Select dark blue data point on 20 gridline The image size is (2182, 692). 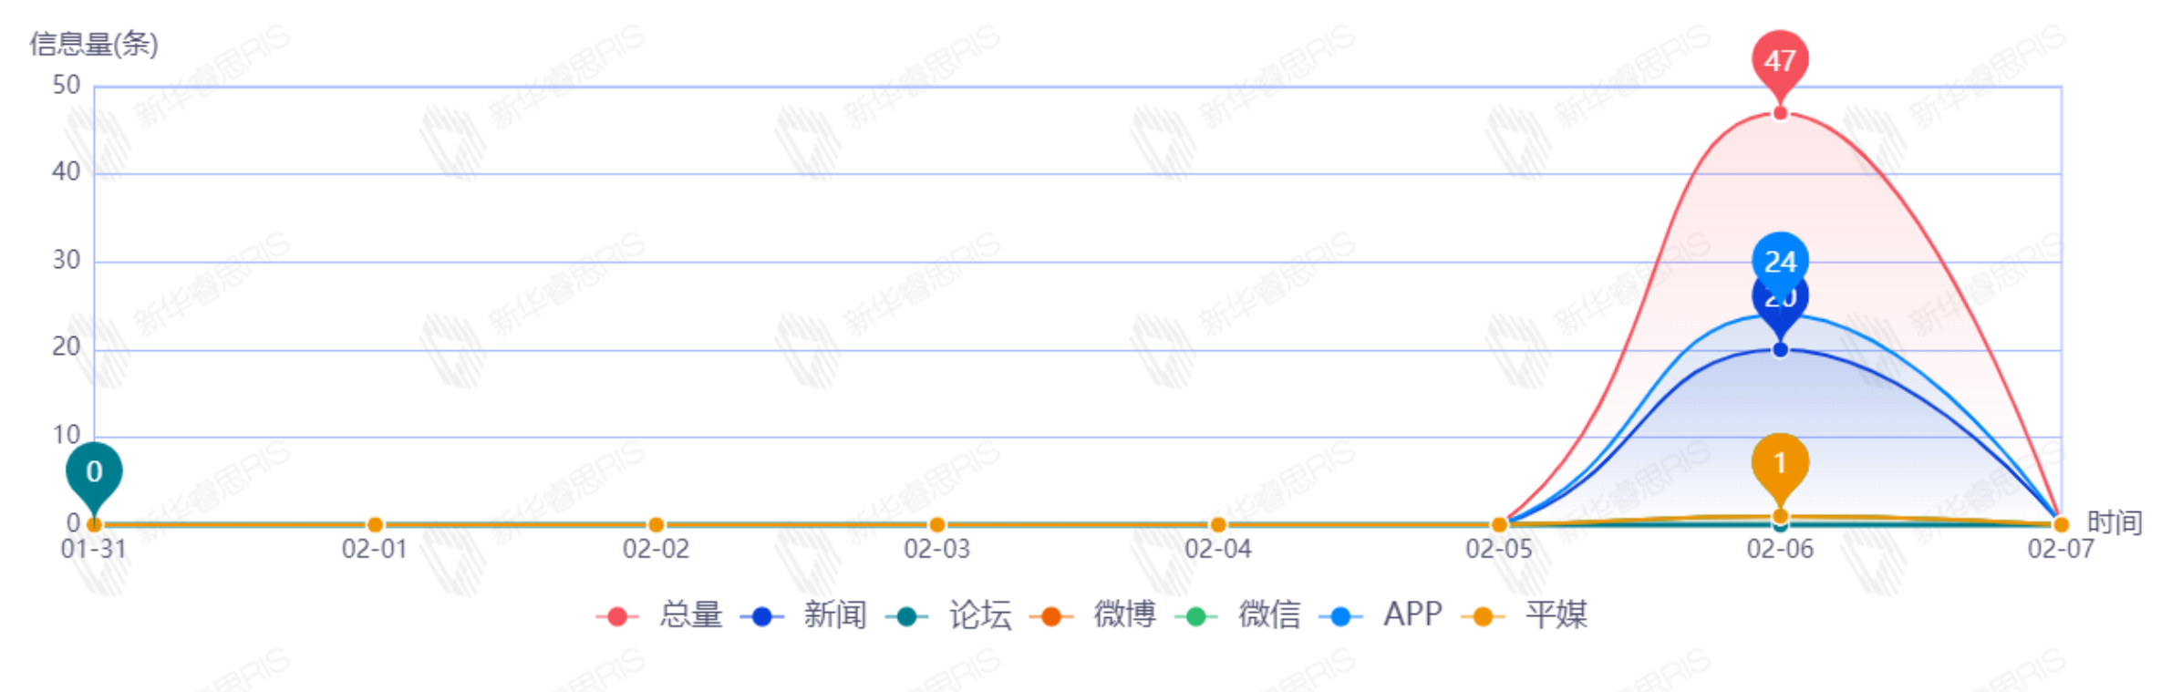pos(1779,350)
